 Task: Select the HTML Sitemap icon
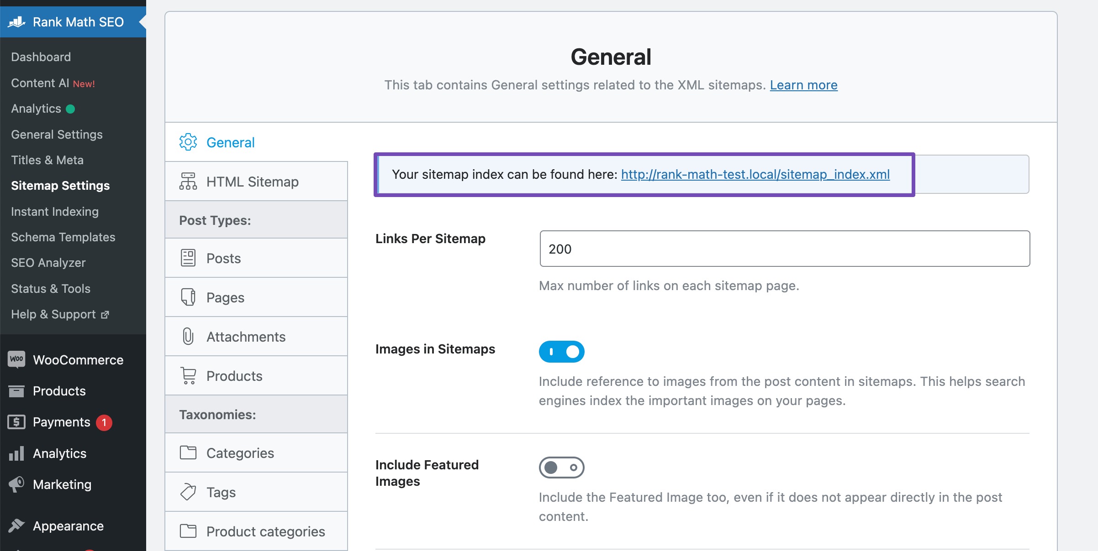coord(188,181)
